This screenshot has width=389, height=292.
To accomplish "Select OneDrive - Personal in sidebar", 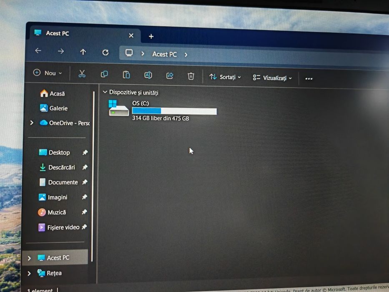I will tap(65, 123).
